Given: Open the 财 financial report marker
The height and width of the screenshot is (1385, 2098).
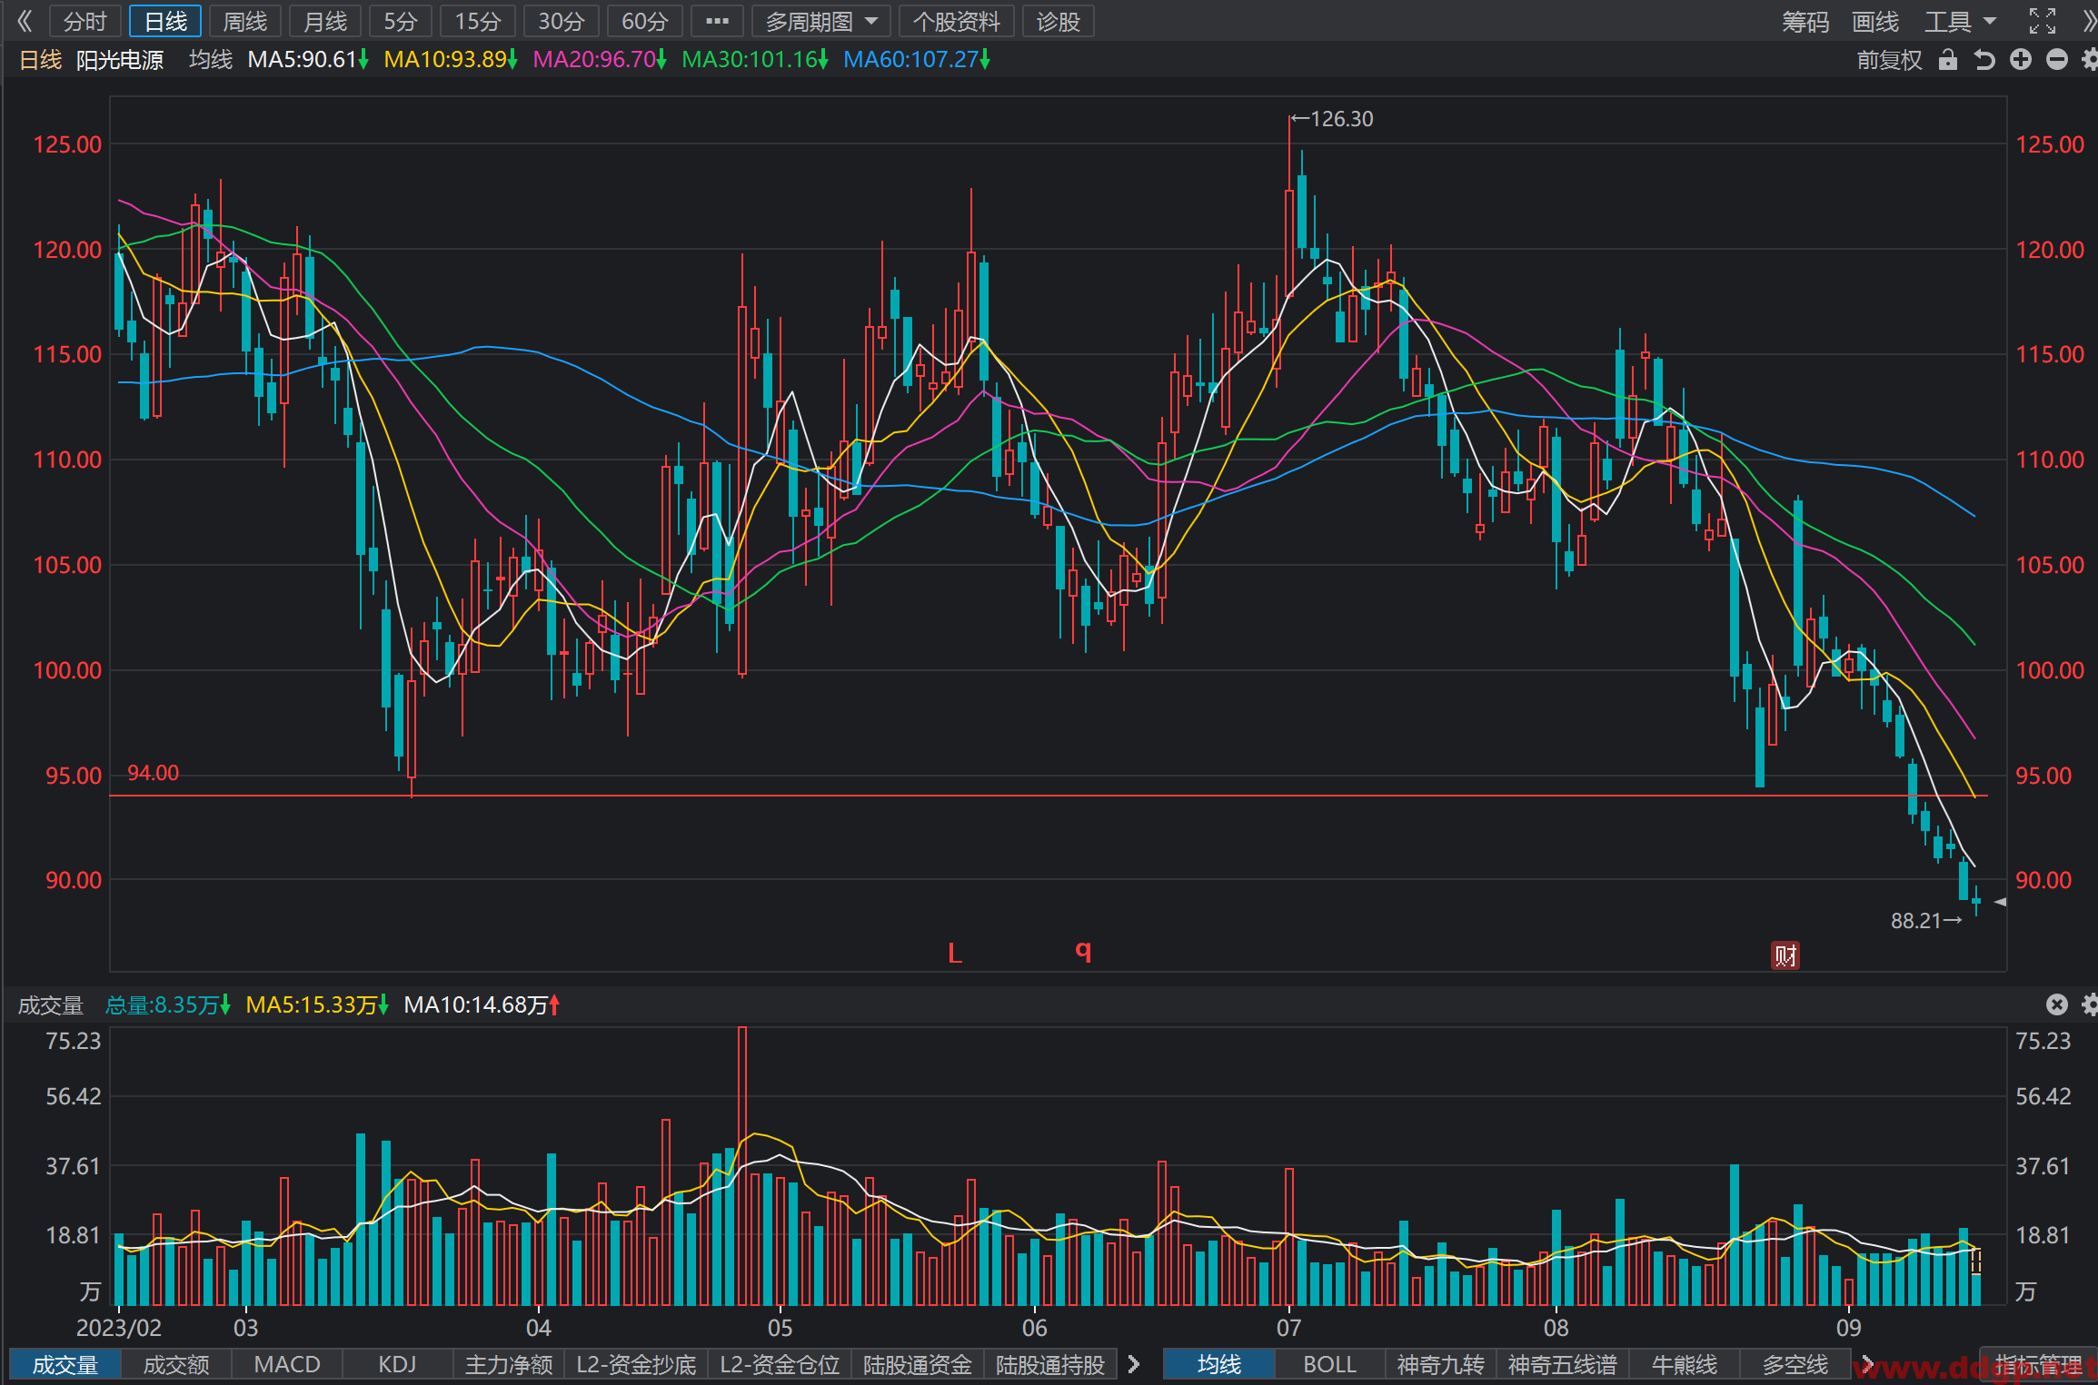Looking at the screenshot, I should pos(1785,955).
